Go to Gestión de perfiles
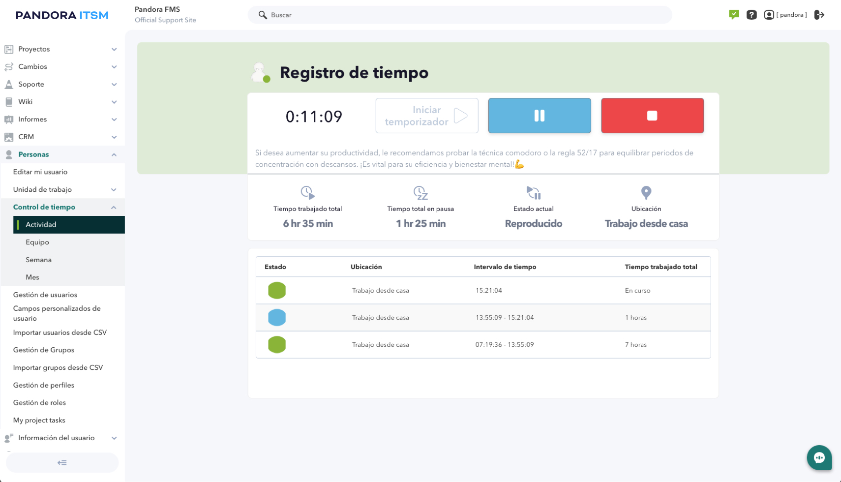The height and width of the screenshot is (482, 841). pyautogui.click(x=44, y=385)
